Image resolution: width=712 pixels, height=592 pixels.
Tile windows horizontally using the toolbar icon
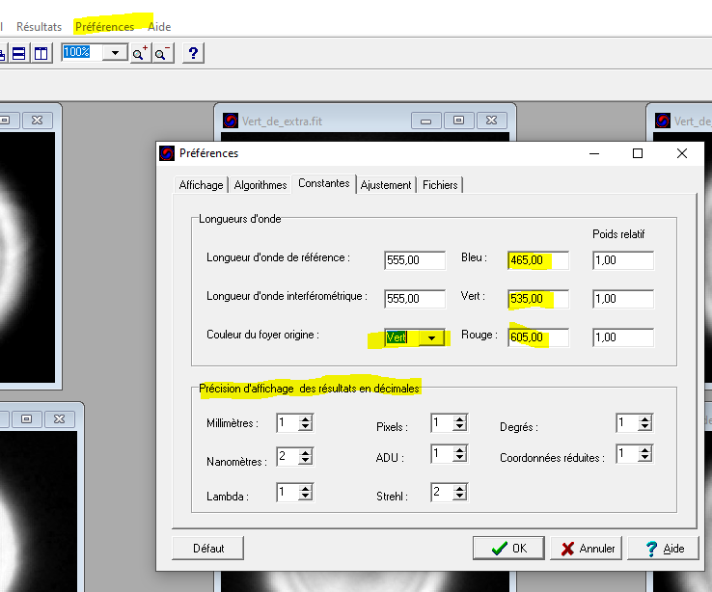coord(19,54)
